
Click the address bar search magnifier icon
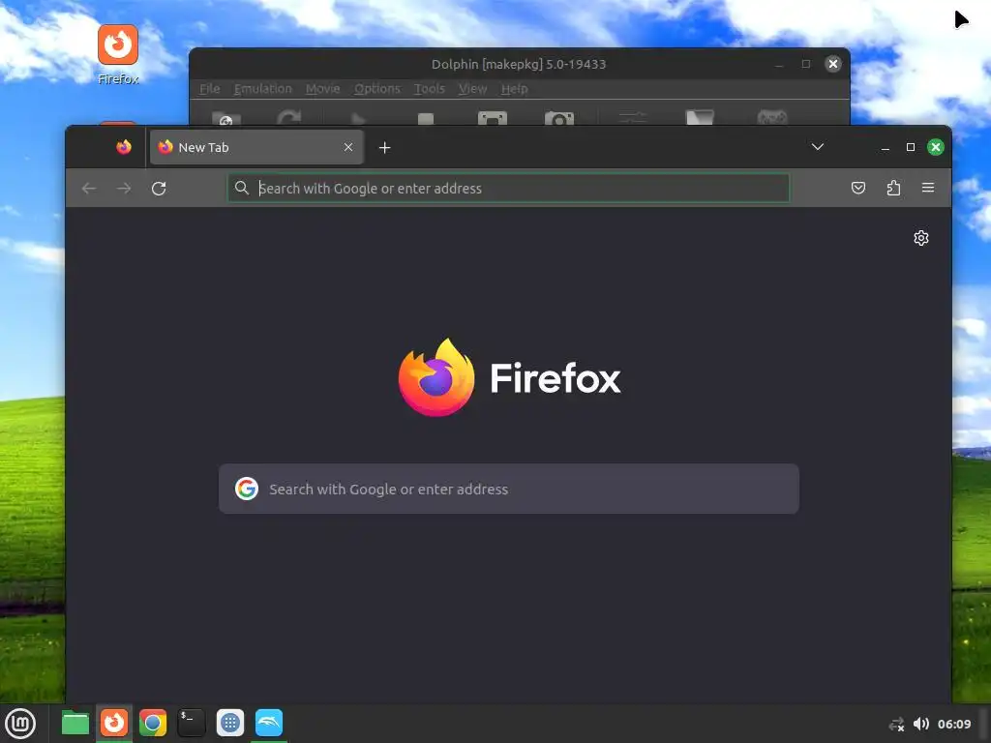241,188
